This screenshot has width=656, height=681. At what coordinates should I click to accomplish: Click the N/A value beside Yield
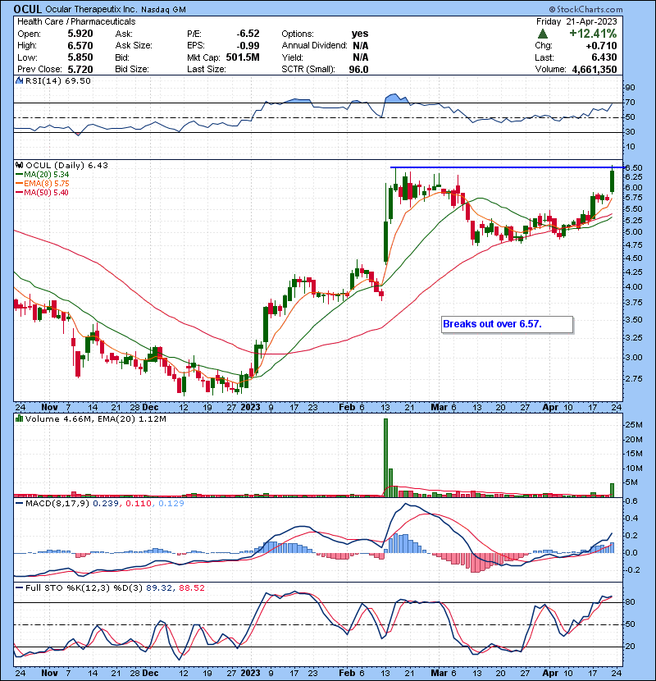(x=360, y=57)
